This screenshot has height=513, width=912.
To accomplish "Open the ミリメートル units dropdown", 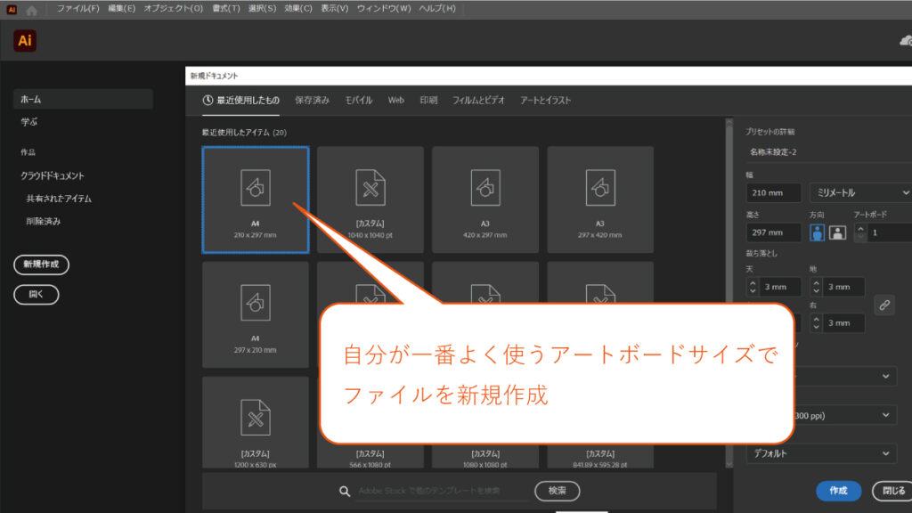I will [x=861, y=192].
